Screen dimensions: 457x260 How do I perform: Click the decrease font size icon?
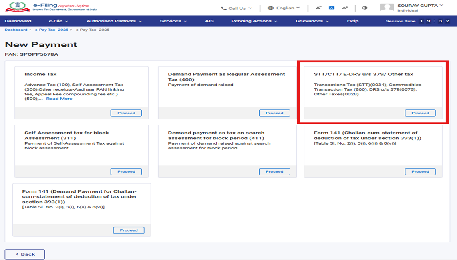318,8
